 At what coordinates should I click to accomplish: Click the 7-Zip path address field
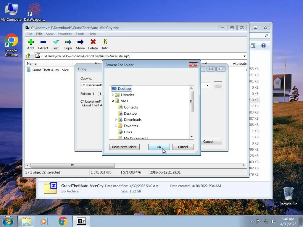(x=140, y=56)
